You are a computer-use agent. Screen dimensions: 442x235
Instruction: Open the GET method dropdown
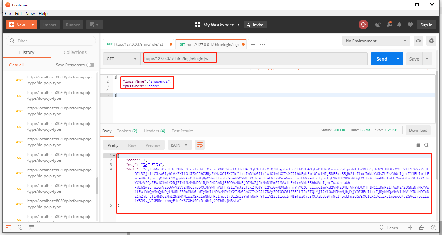[122, 59]
